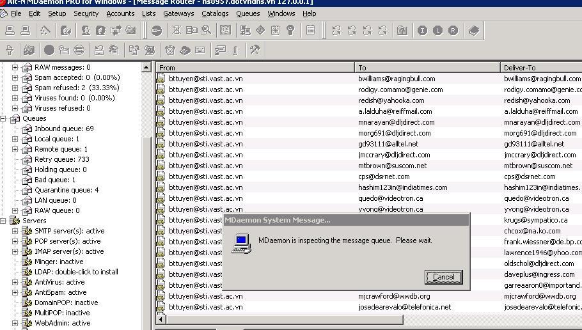The height and width of the screenshot is (330, 582).
Task: Click the book icon in toolbar
Action: [474, 31]
